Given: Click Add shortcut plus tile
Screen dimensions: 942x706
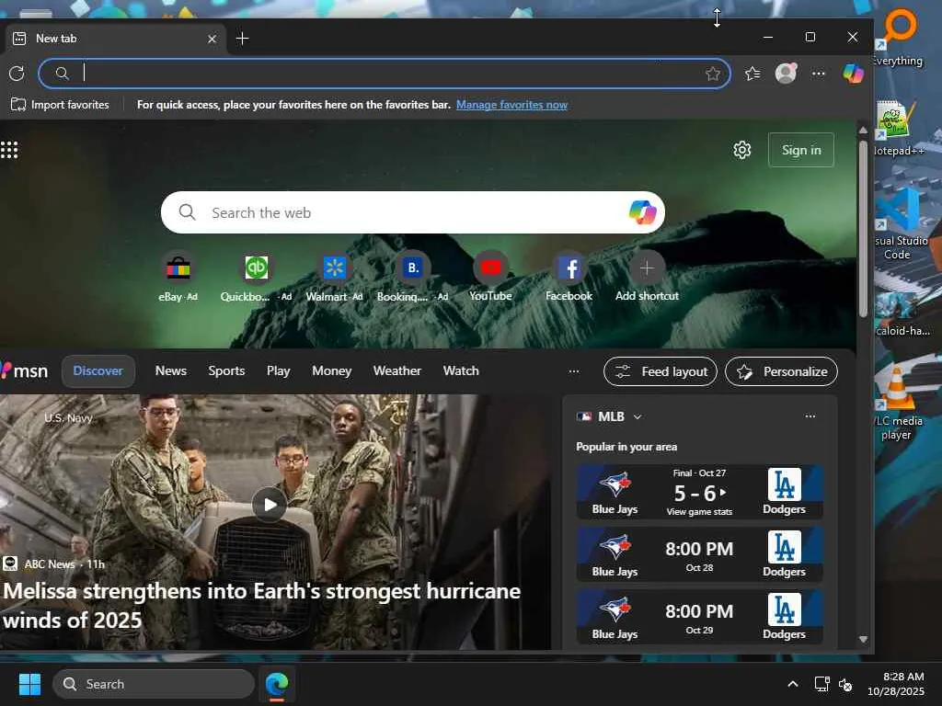Looking at the screenshot, I should (x=647, y=276).
